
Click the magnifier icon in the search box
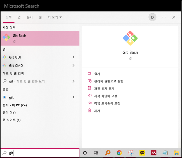click(x=4, y=153)
